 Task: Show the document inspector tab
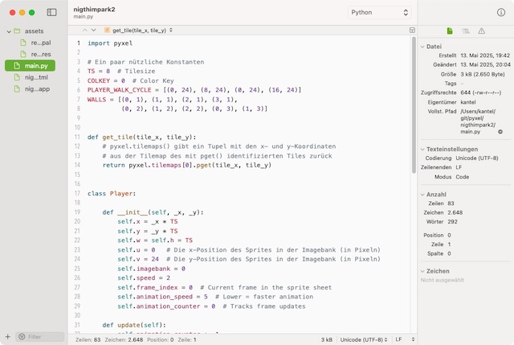pyautogui.click(x=450, y=31)
